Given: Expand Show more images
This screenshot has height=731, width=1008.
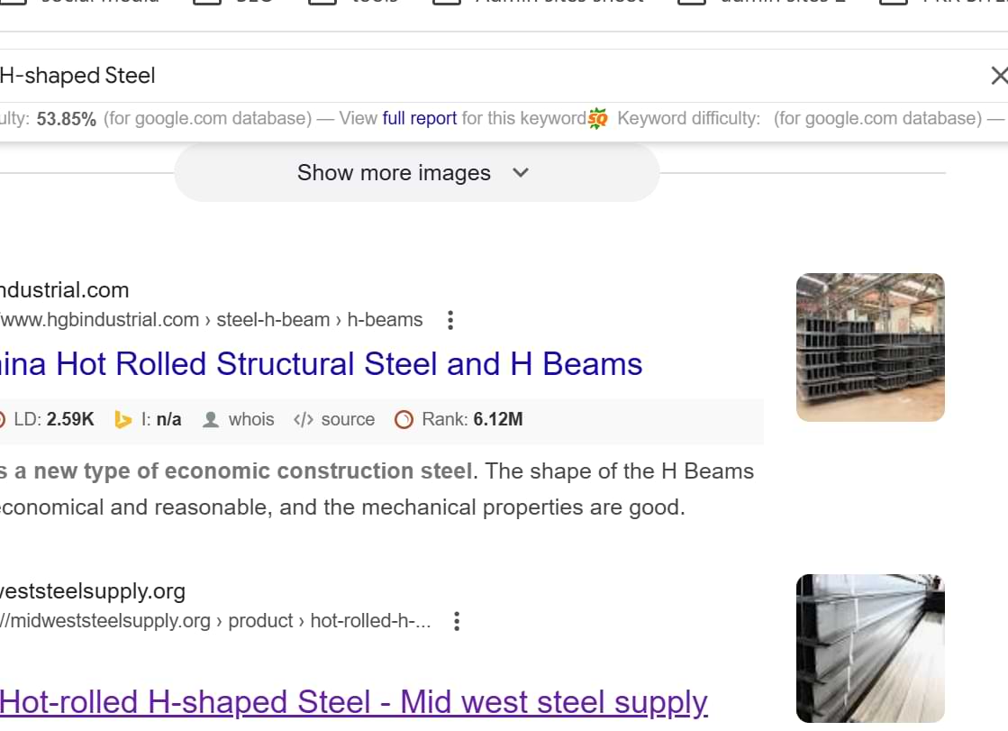Looking at the screenshot, I should (415, 173).
